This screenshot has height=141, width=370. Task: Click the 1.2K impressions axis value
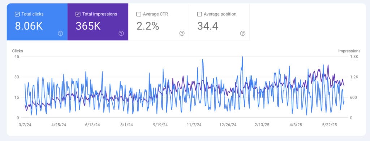[354, 77]
